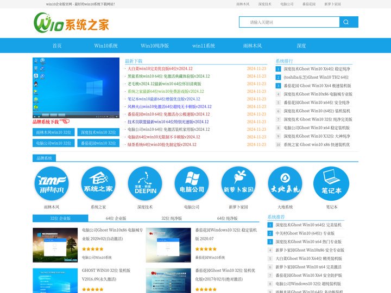Image resolution: width=391 pixels, height=293 pixels.
Task: Open the 新萝卜家园 brand circle icon
Action: 238,183
